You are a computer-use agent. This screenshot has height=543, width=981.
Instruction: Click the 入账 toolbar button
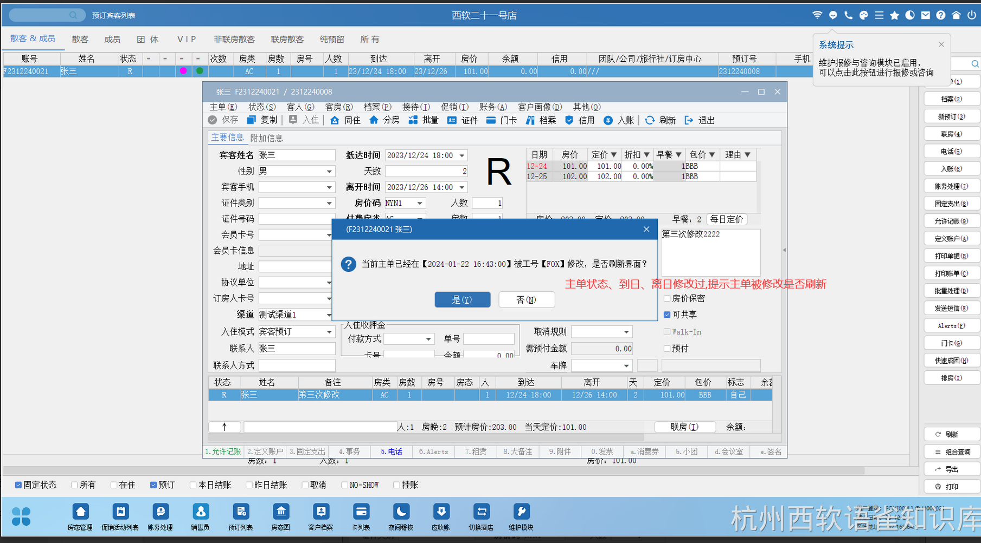(x=618, y=120)
